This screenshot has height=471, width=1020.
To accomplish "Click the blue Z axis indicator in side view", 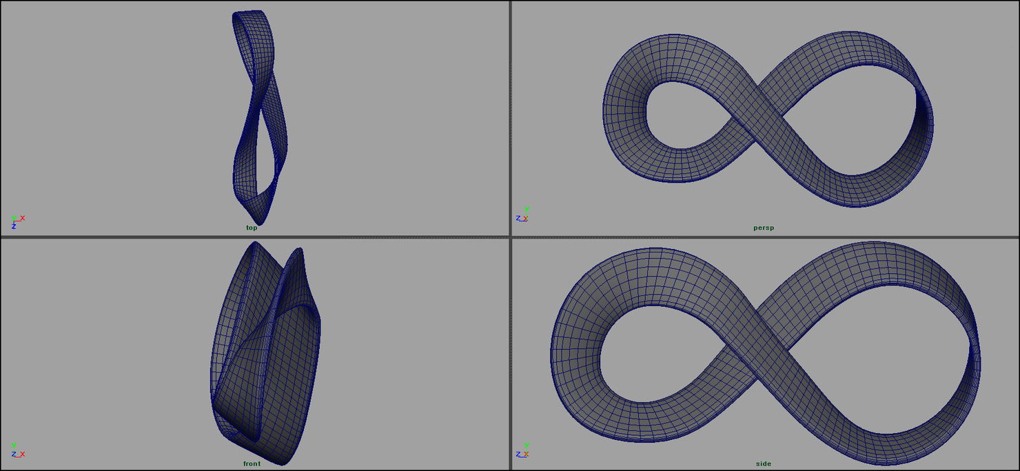I will click(x=518, y=453).
